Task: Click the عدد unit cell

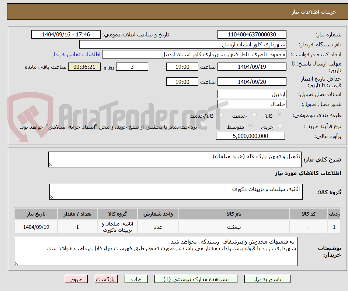Action: coord(158,227)
